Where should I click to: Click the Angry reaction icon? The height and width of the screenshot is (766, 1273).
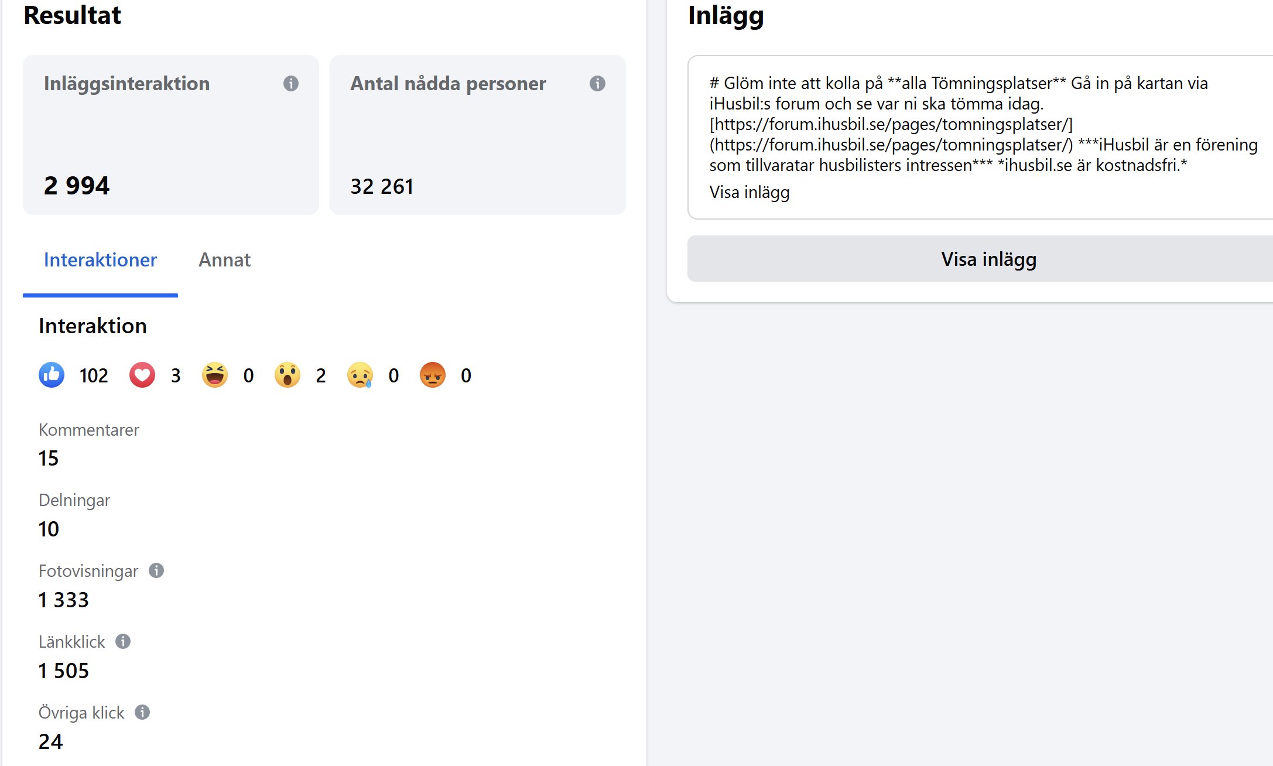pos(433,375)
